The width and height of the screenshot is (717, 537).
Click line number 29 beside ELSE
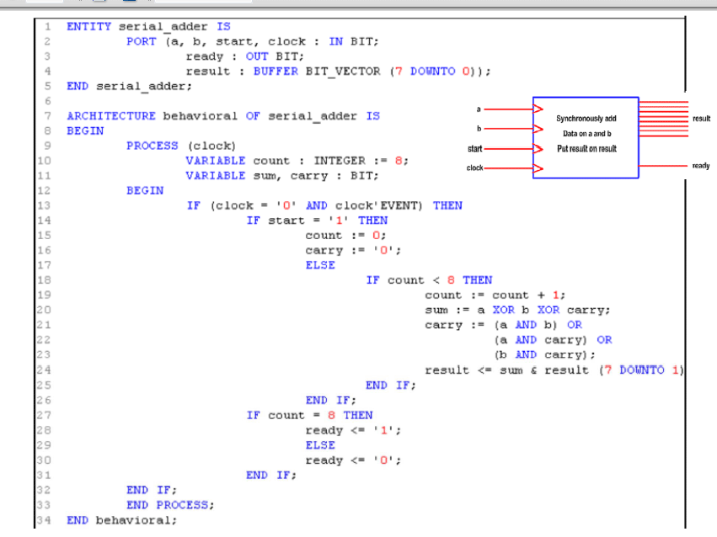pos(45,445)
